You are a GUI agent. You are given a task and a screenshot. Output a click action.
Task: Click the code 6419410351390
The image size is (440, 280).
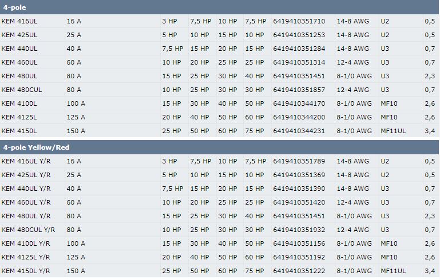point(299,189)
